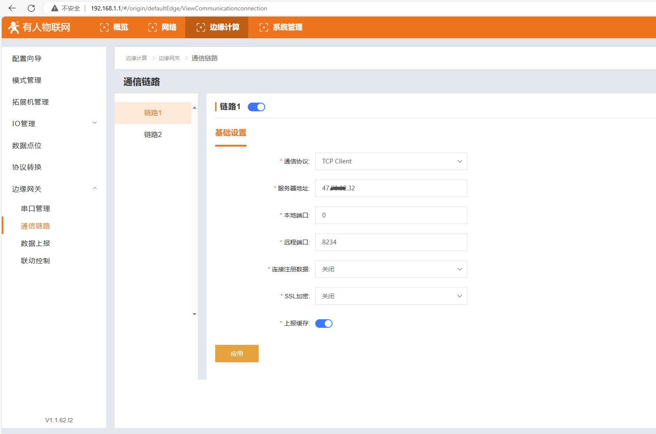Click the page reload icon
The image size is (656, 434).
pos(31,8)
